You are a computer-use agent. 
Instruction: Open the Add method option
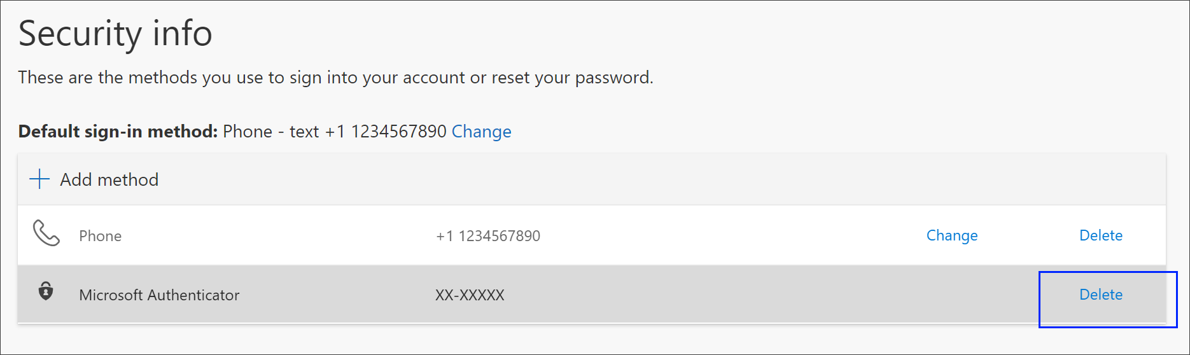click(x=94, y=179)
